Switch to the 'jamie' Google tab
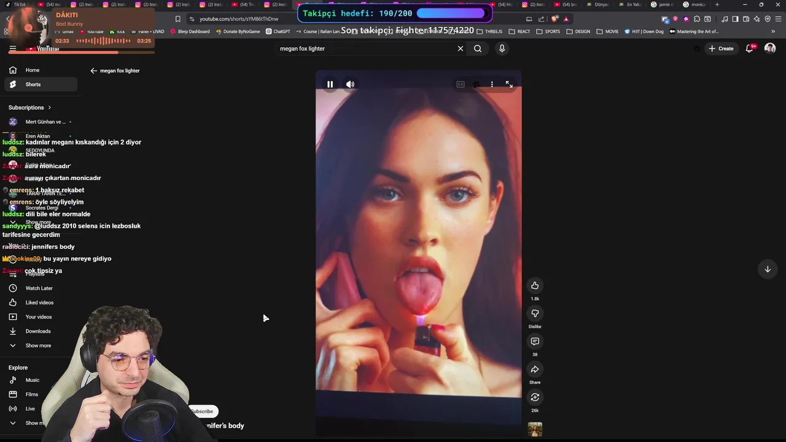Viewport: 786px width, 442px height. point(663,4)
